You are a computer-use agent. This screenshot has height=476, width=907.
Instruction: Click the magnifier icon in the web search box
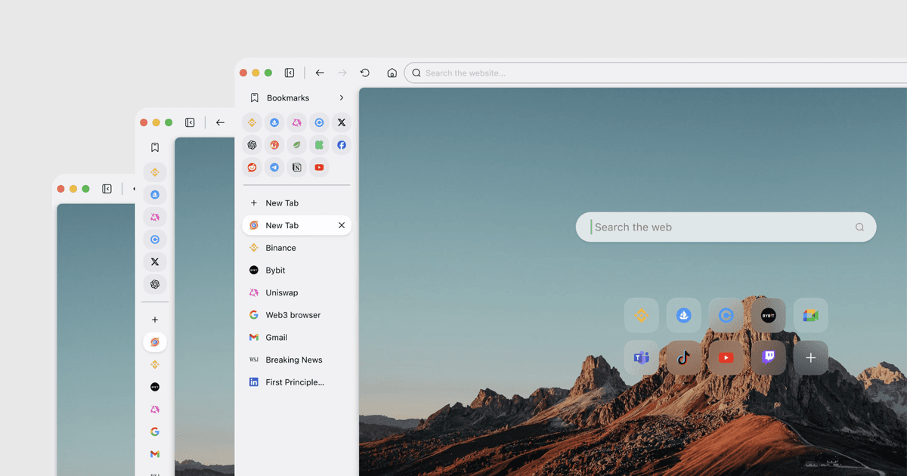point(859,227)
